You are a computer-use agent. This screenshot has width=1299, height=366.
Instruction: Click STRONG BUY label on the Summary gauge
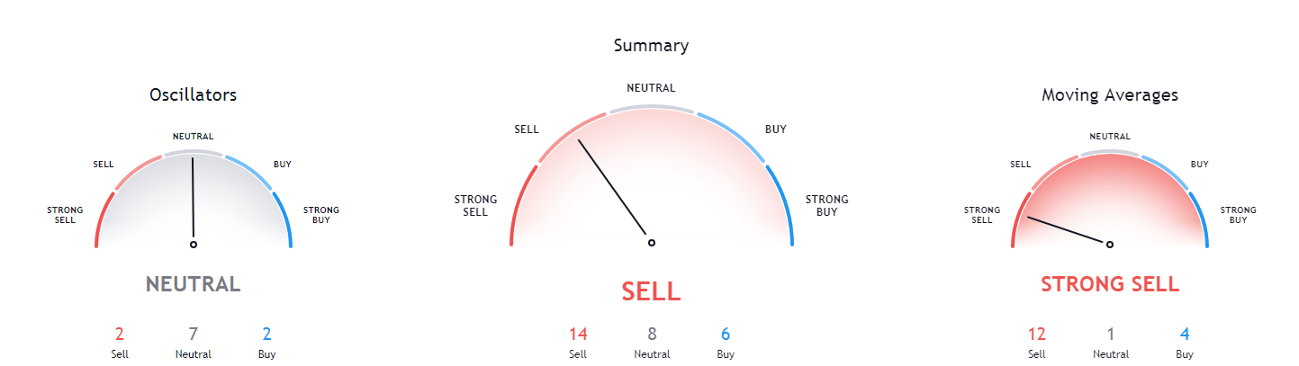coord(826,206)
